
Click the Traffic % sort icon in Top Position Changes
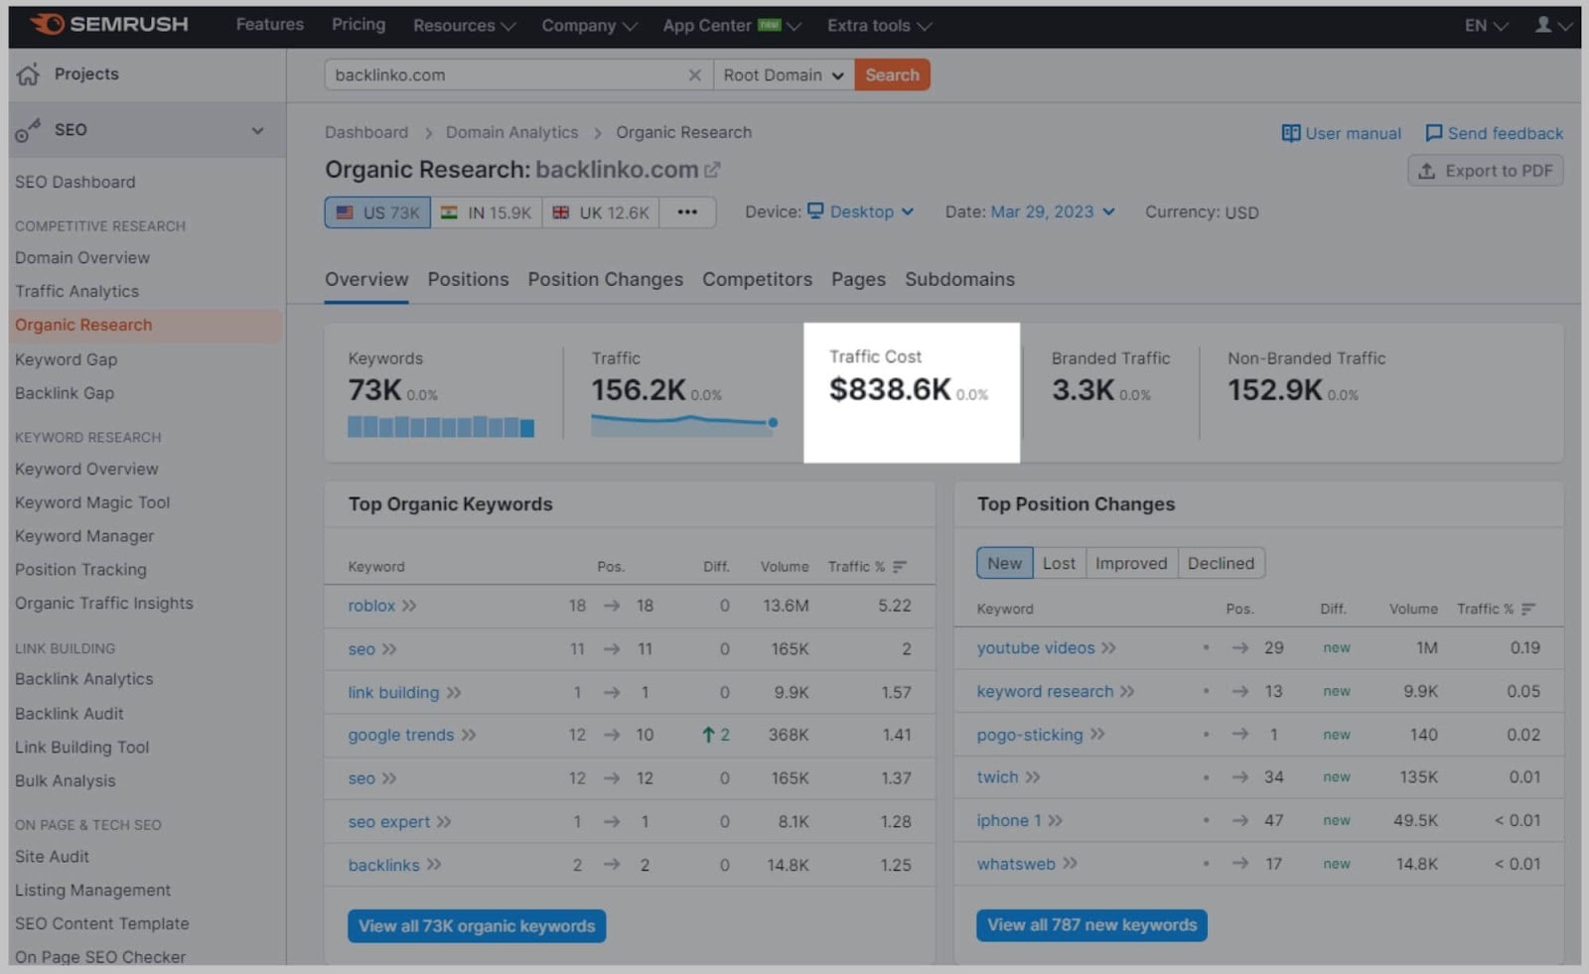[x=1528, y=609]
